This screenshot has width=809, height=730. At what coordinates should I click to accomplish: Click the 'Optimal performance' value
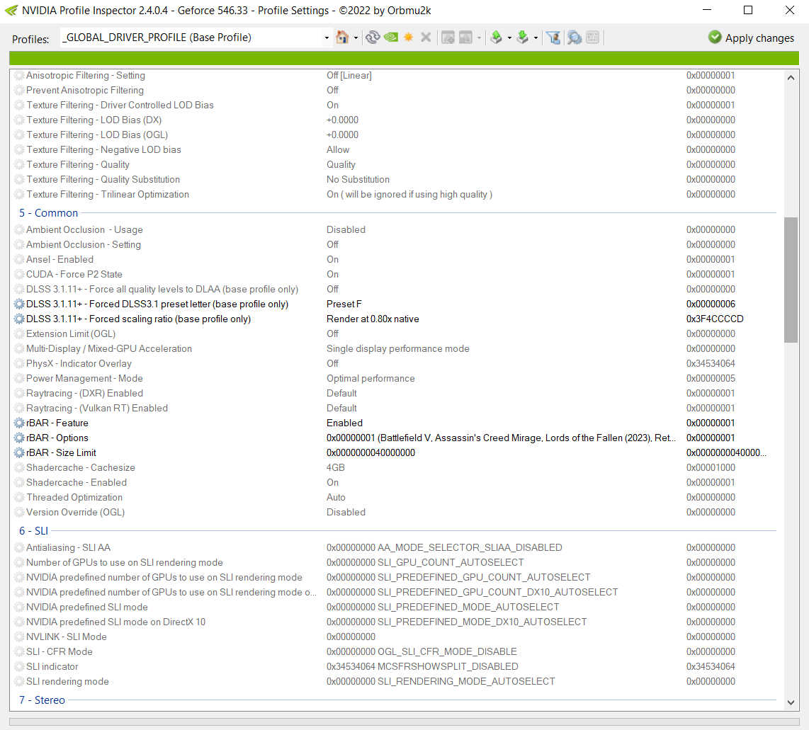click(x=370, y=378)
